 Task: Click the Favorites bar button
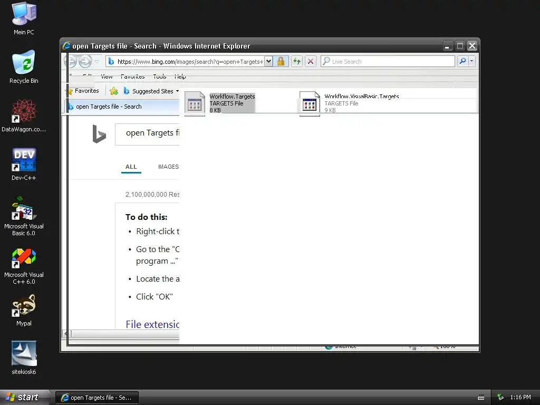click(x=84, y=91)
